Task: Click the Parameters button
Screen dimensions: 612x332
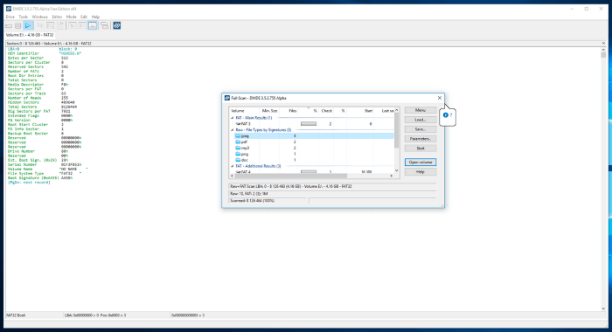Action: [x=421, y=139]
